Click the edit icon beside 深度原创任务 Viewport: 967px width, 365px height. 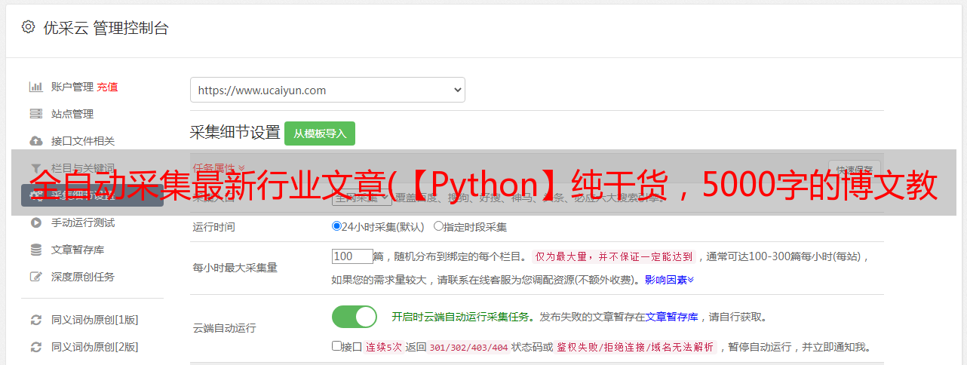coord(35,277)
